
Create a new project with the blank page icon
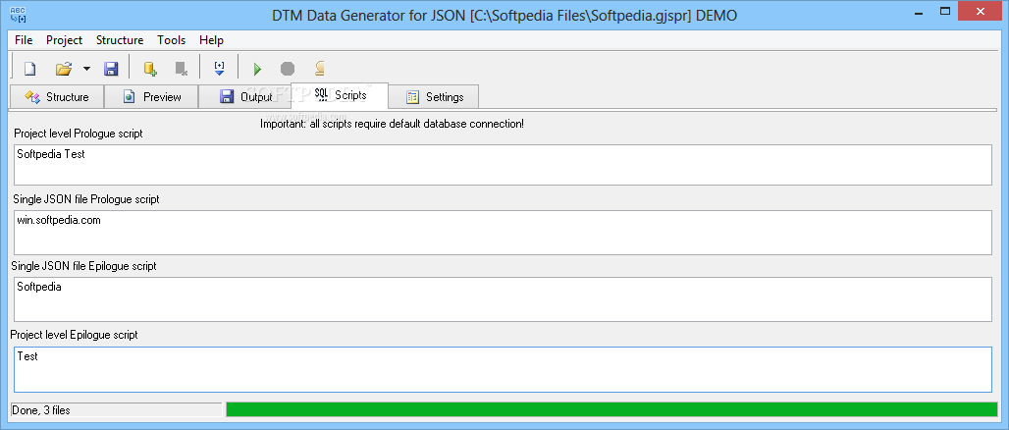click(x=29, y=69)
